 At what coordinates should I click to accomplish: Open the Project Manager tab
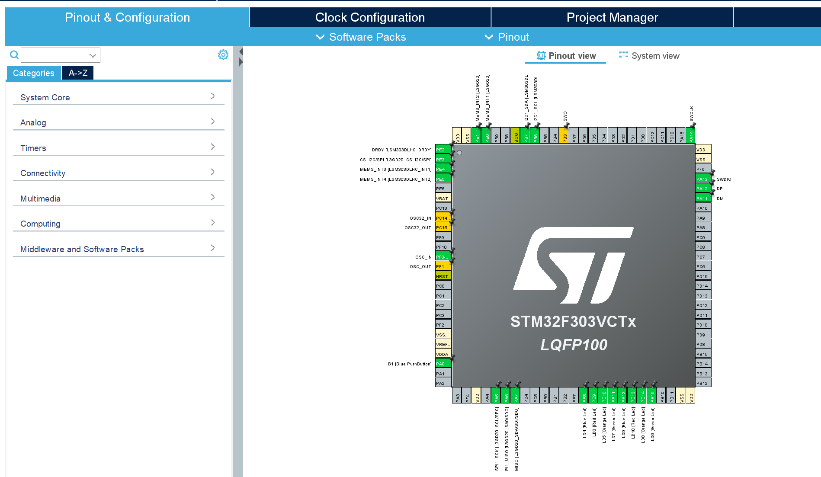pyautogui.click(x=612, y=17)
